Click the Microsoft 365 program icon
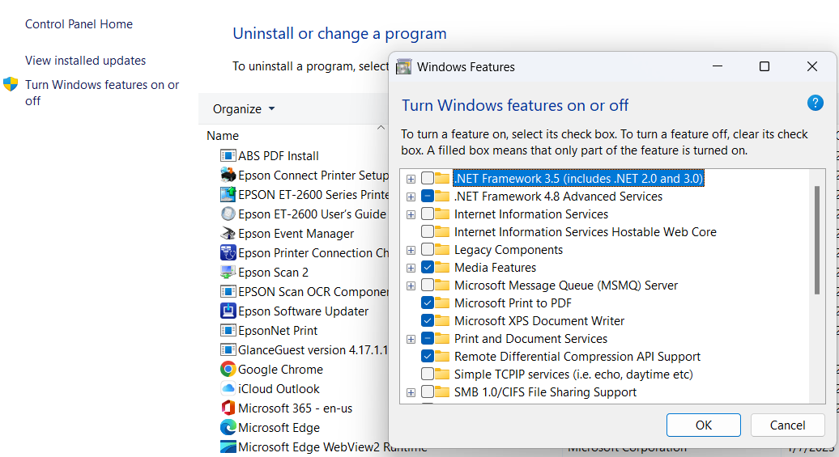The width and height of the screenshot is (839, 457). (x=228, y=408)
